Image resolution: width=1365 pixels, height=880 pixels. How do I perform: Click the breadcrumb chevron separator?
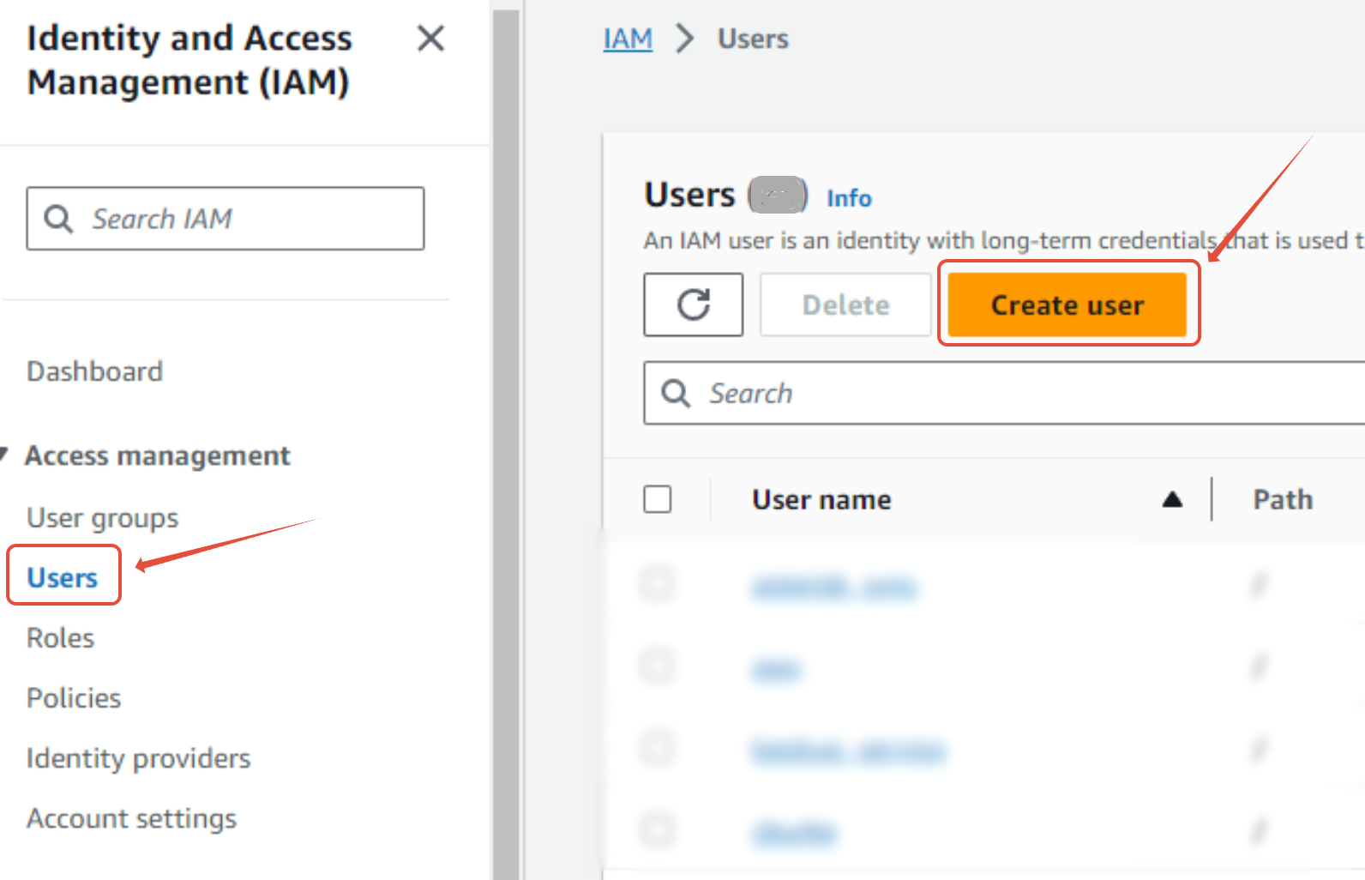pyautogui.click(x=684, y=39)
